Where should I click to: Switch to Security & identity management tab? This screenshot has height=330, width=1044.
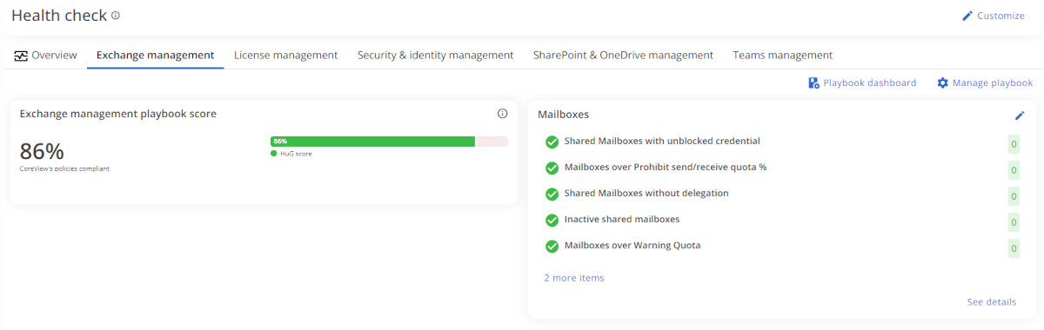point(435,55)
